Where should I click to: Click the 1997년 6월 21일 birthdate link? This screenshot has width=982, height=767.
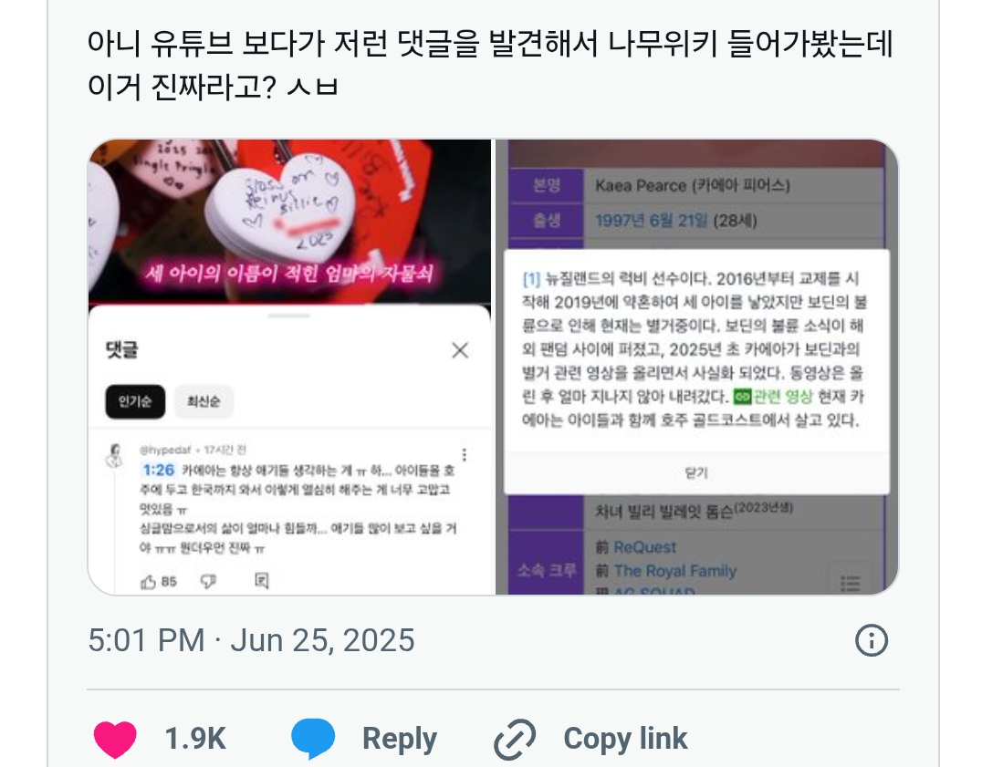(x=652, y=220)
